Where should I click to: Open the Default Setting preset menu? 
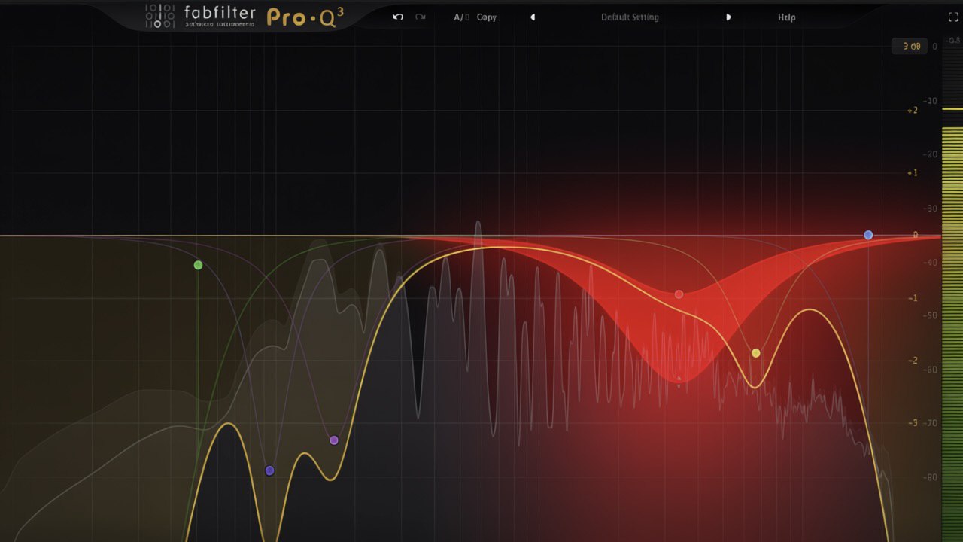630,17
